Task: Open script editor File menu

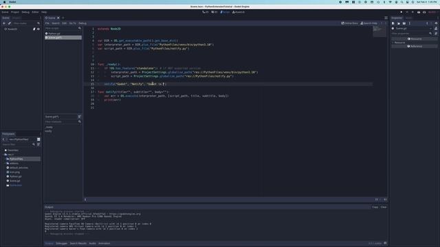Action: pyautogui.click(x=47, y=23)
